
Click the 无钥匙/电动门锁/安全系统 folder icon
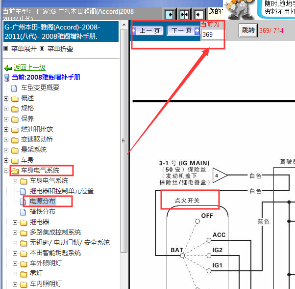[x=24, y=243]
